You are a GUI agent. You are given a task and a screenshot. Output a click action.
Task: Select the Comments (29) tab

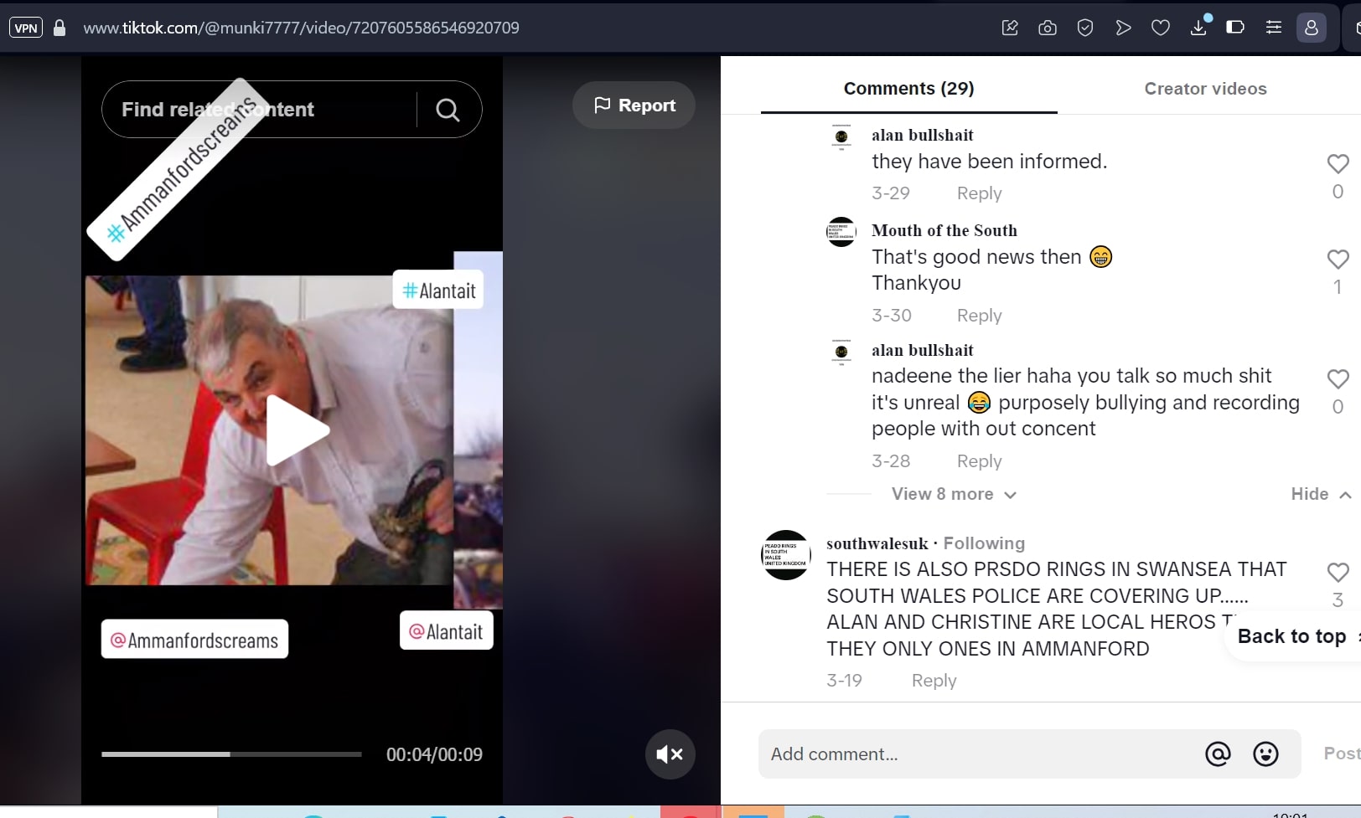click(908, 89)
